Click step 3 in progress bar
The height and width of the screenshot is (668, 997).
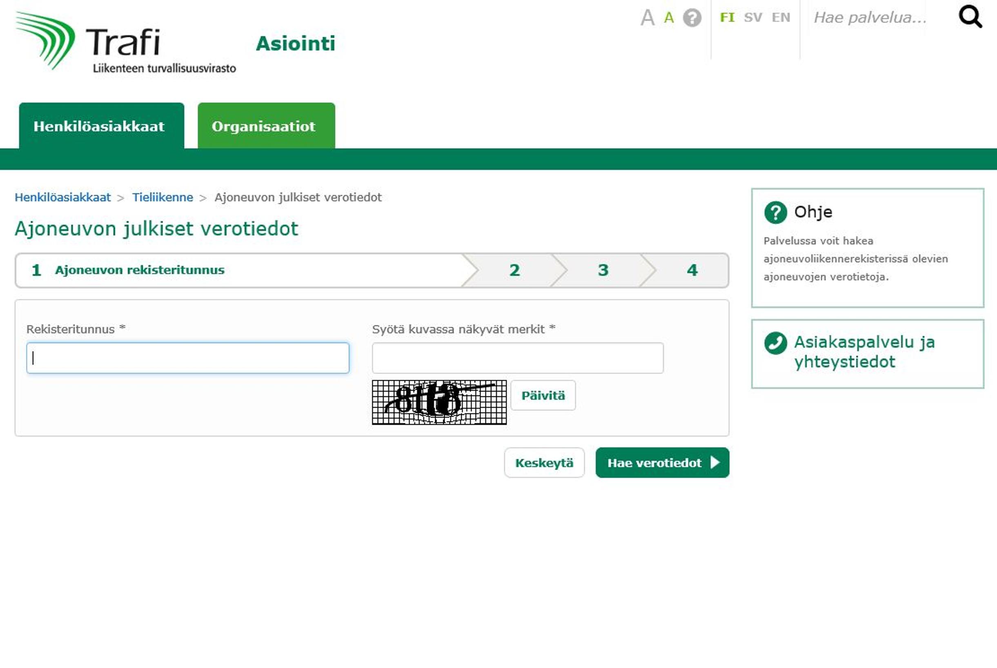(603, 270)
